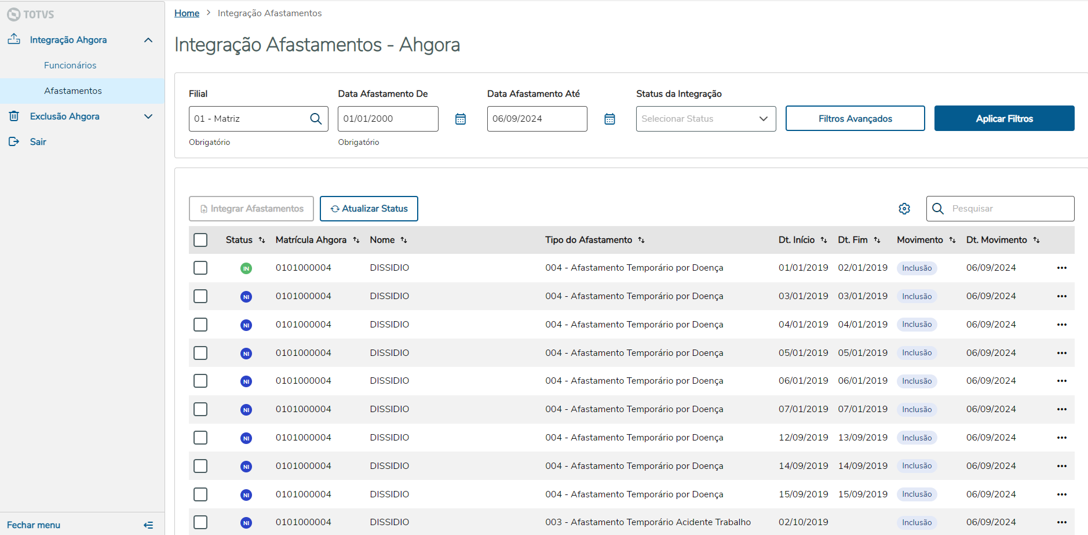Check the row starting 03/01/2019
1088x535 pixels.
200,296
